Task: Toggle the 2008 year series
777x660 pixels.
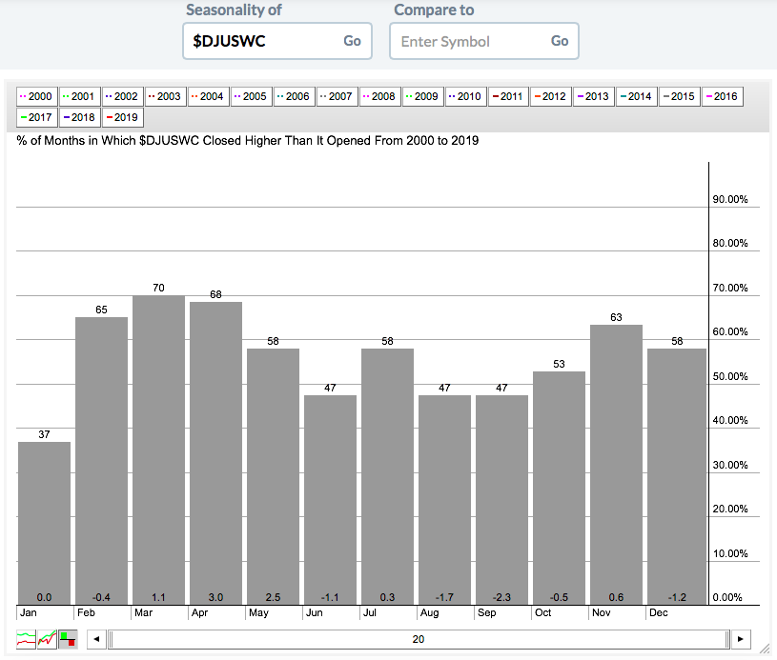Action: [379, 96]
